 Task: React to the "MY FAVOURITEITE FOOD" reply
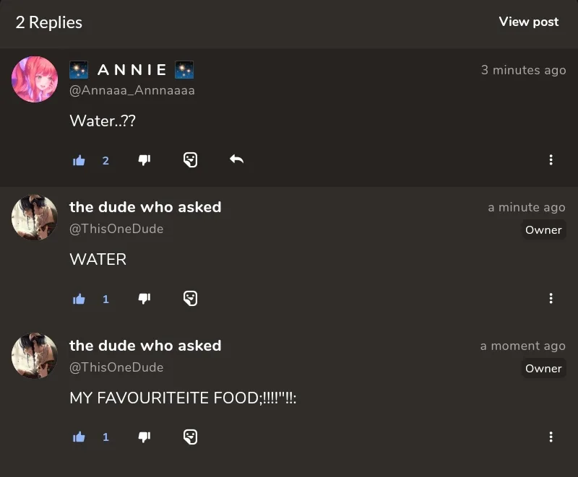click(x=190, y=437)
